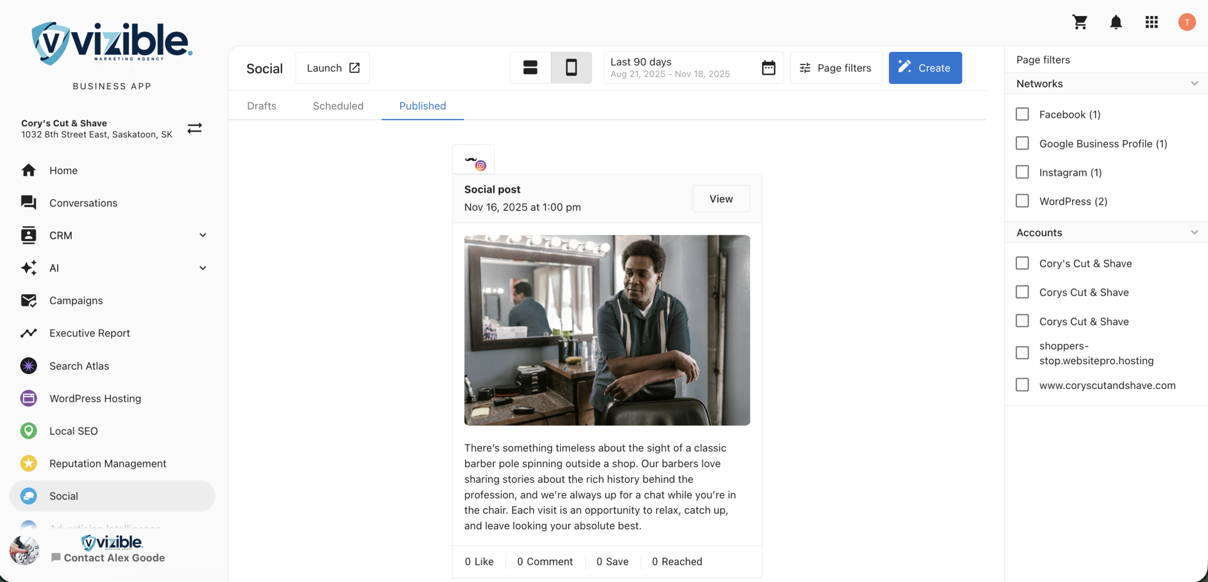Enable the Instagram network filter

click(1022, 172)
